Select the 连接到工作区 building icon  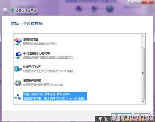pyautogui.click(x=18, y=69)
